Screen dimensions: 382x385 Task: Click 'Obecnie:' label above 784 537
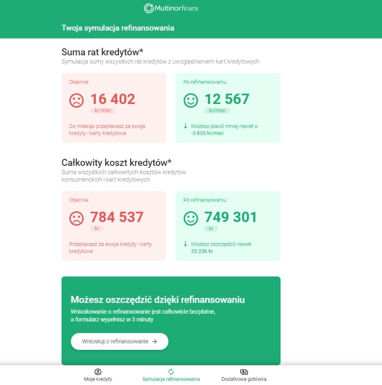[79, 200]
